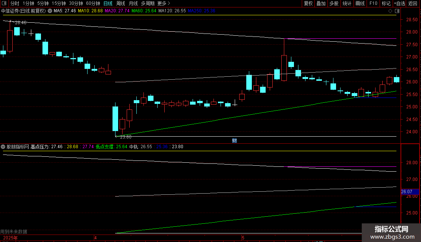
Task: Click the 中轨: 26.55 value
Action: (141, 147)
